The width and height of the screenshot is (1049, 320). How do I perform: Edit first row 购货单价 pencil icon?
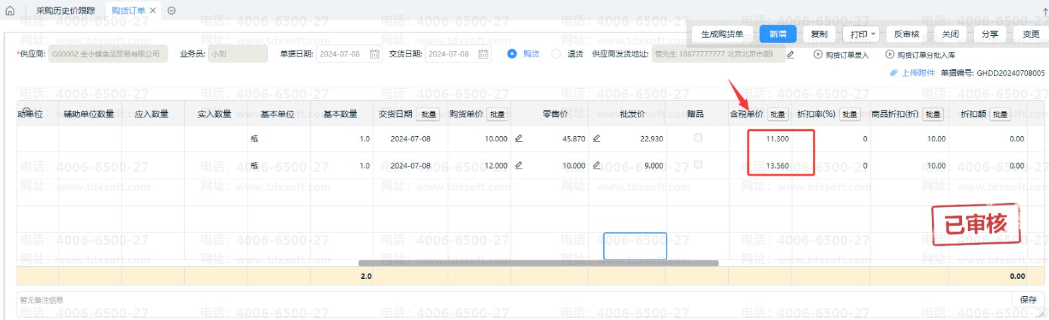tap(519, 138)
